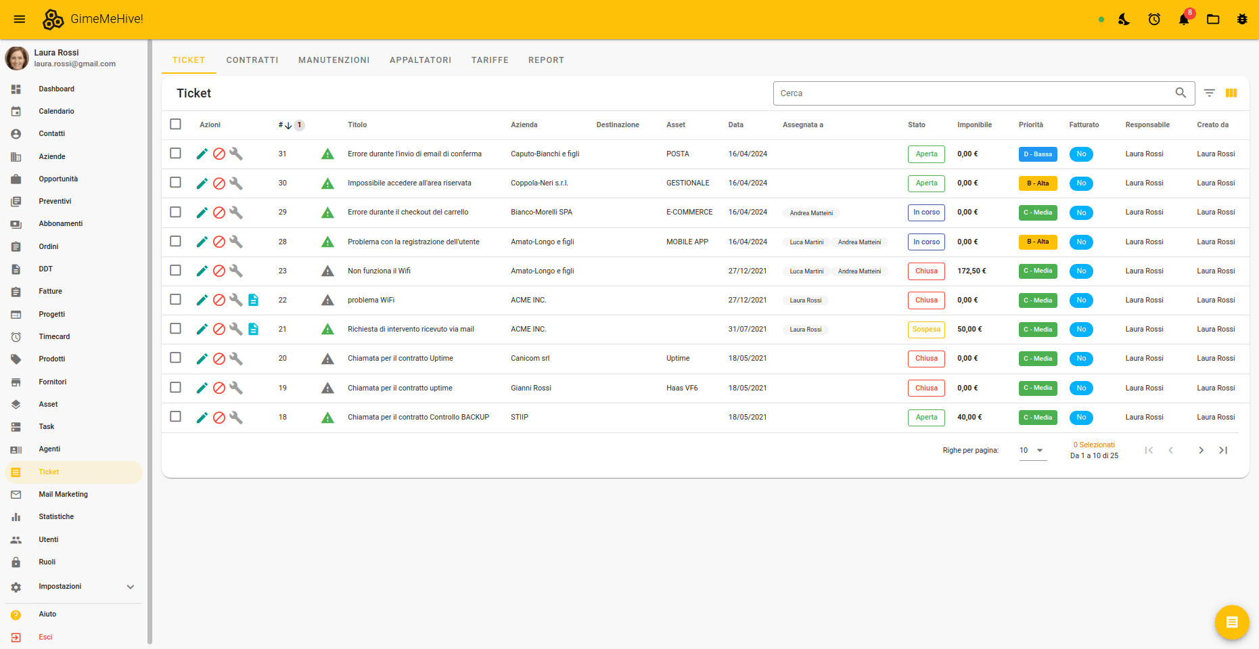1259x649 pixels.
Task: Click the bug report icon
Action: tap(1242, 19)
